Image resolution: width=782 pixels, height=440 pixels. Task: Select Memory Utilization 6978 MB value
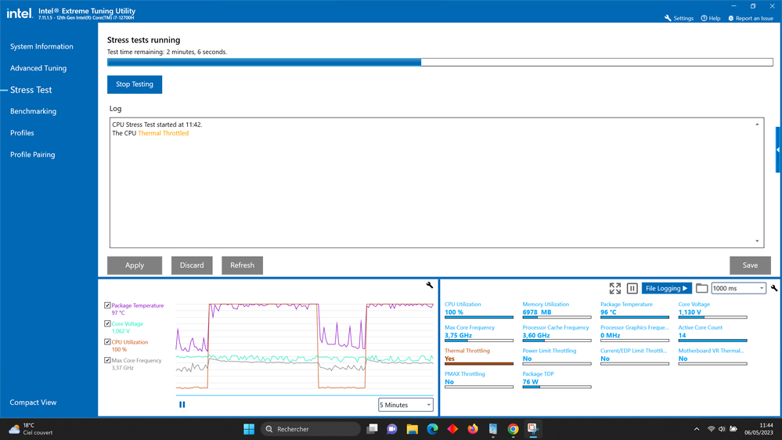click(537, 312)
